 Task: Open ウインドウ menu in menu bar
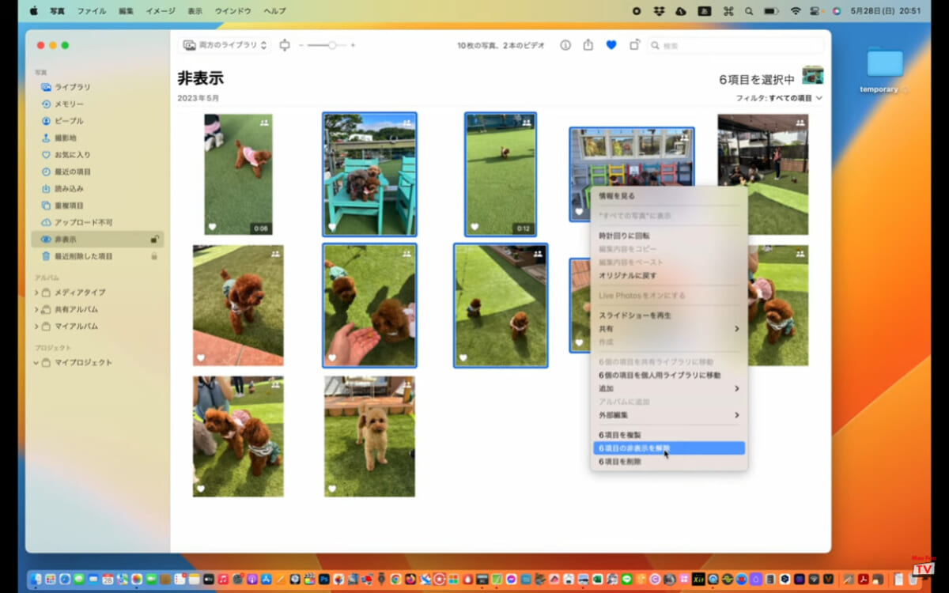[x=233, y=11]
